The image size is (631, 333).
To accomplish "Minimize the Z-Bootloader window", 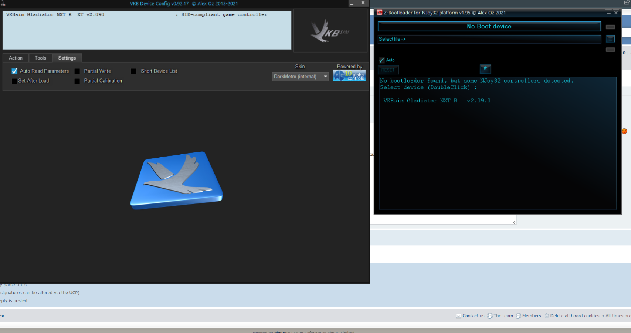I will click(x=608, y=13).
